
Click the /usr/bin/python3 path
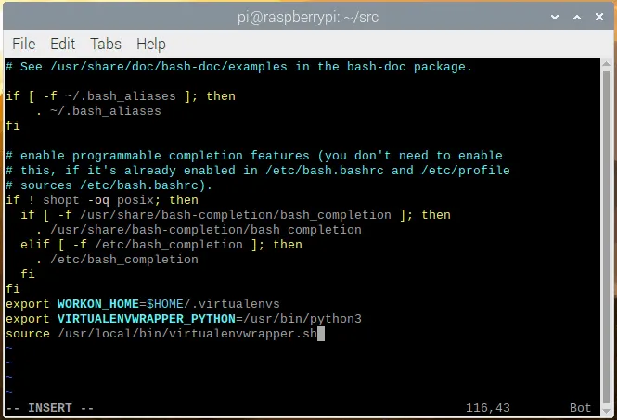click(302, 319)
